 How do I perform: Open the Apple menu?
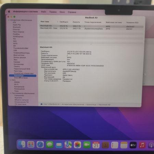point(9,11)
